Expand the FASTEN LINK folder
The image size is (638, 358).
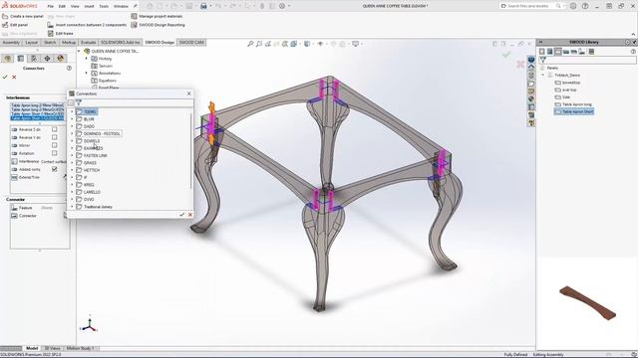point(73,155)
